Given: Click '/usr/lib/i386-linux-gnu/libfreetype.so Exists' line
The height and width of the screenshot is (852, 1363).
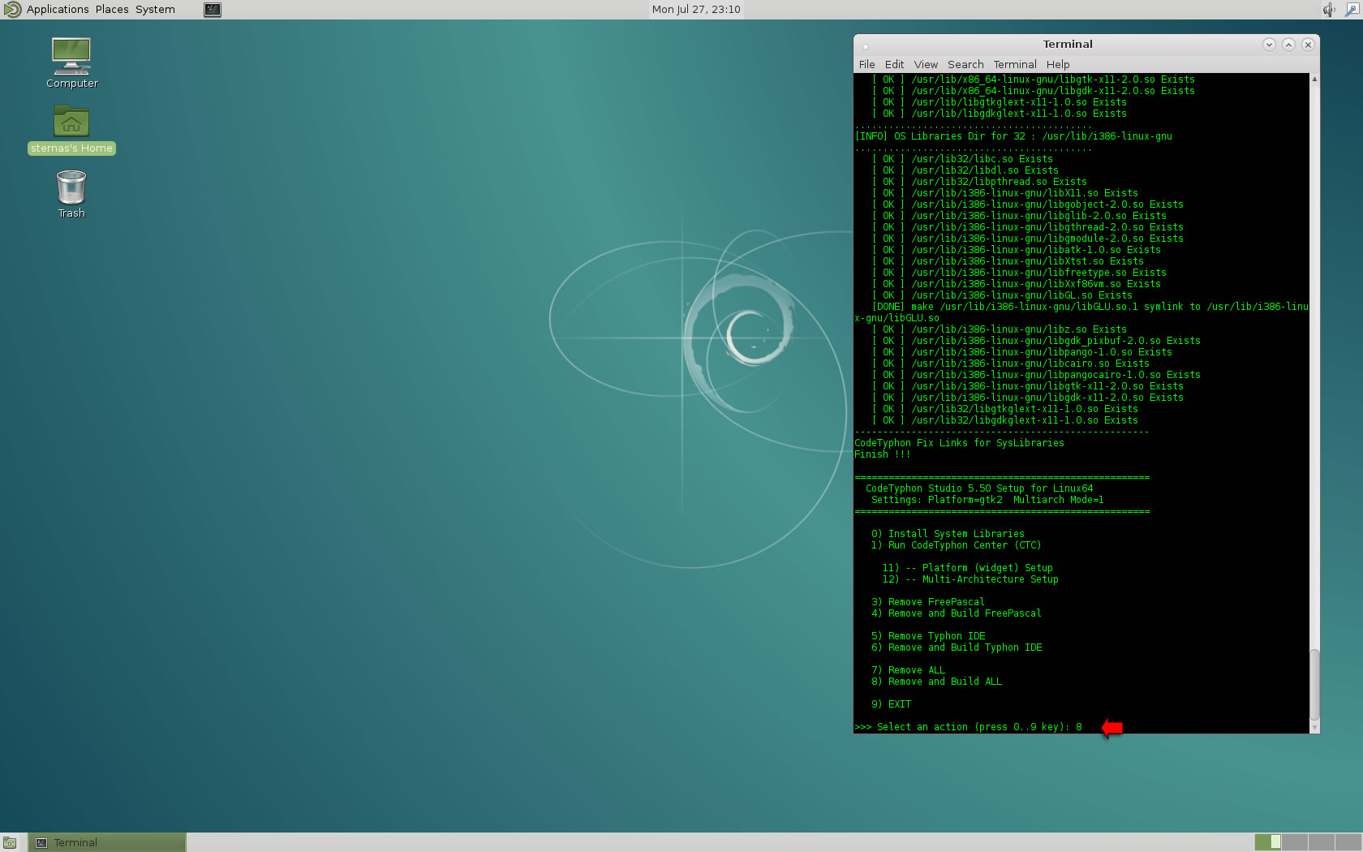Looking at the screenshot, I should 1019,273.
